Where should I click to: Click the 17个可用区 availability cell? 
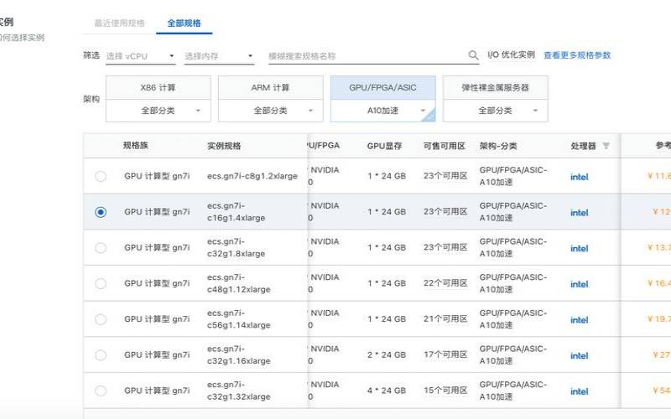(x=445, y=354)
